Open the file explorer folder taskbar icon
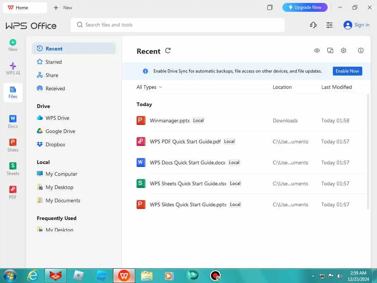This screenshot has height=283, width=377. [147, 276]
